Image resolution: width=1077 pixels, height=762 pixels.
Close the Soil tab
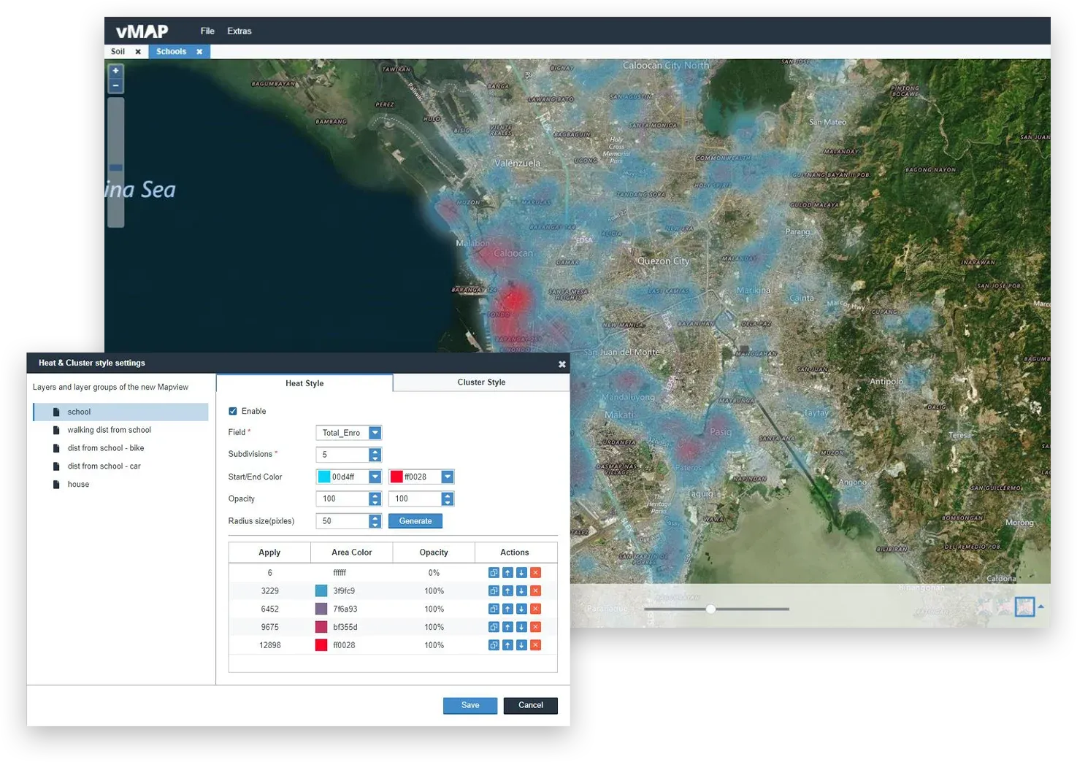click(x=138, y=52)
